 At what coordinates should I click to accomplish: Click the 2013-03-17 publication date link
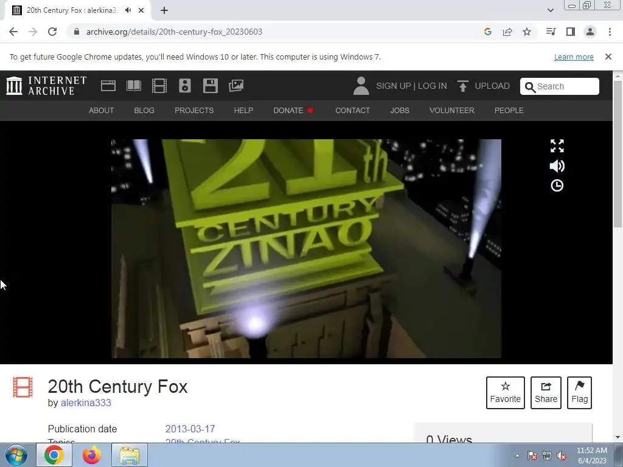(x=190, y=429)
